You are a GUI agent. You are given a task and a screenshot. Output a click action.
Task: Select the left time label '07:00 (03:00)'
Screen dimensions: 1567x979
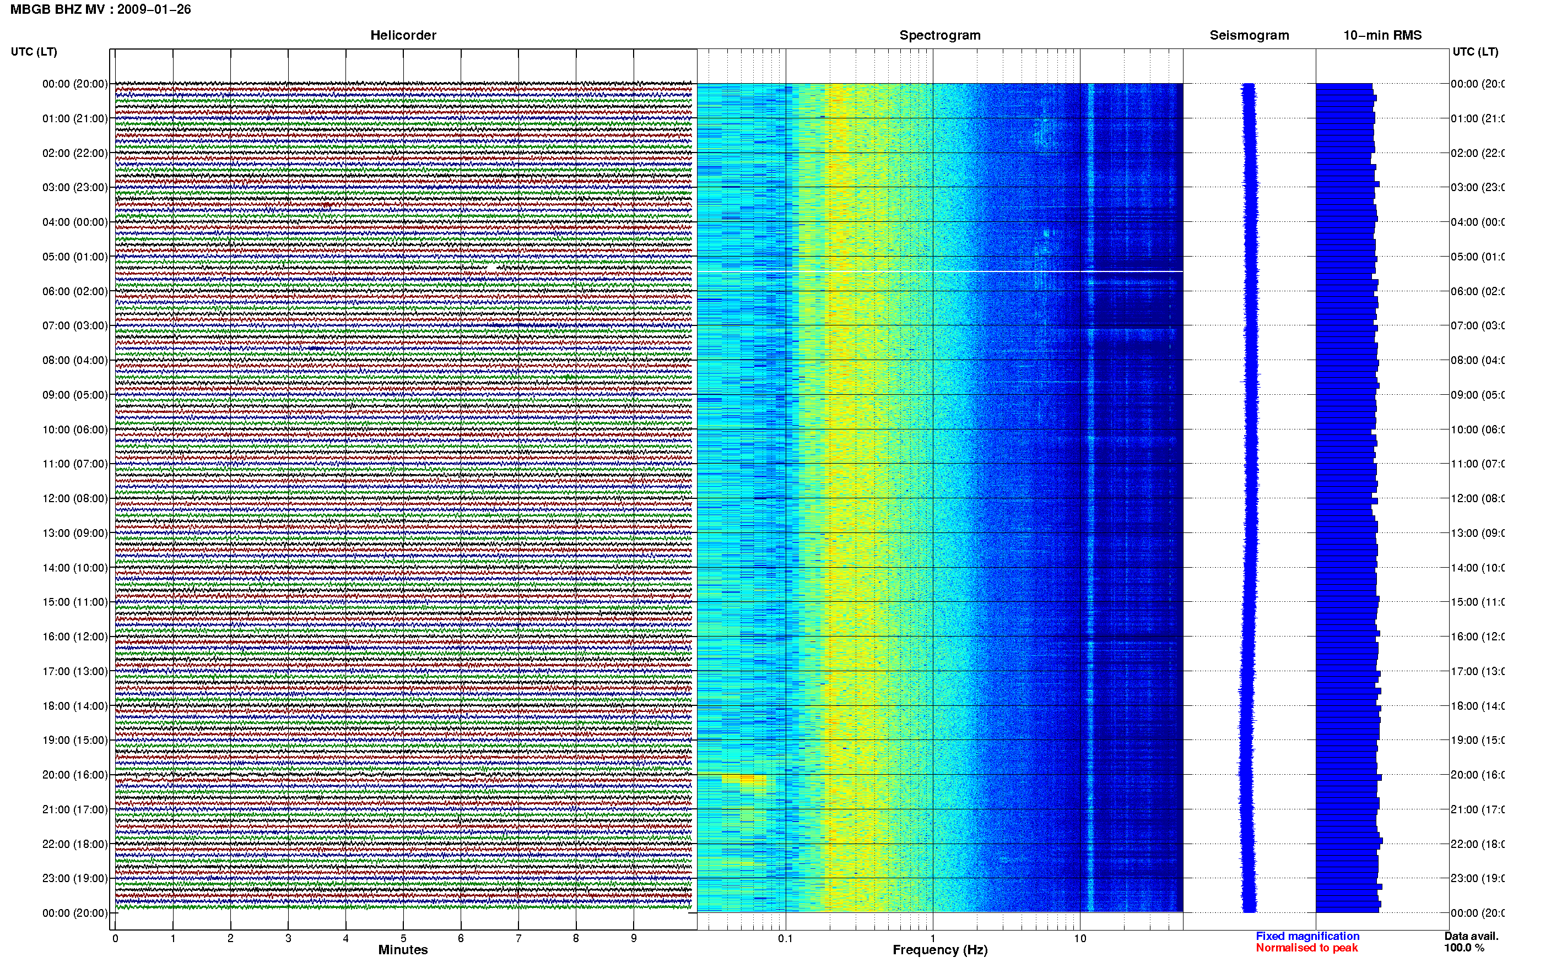tap(75, 325)
